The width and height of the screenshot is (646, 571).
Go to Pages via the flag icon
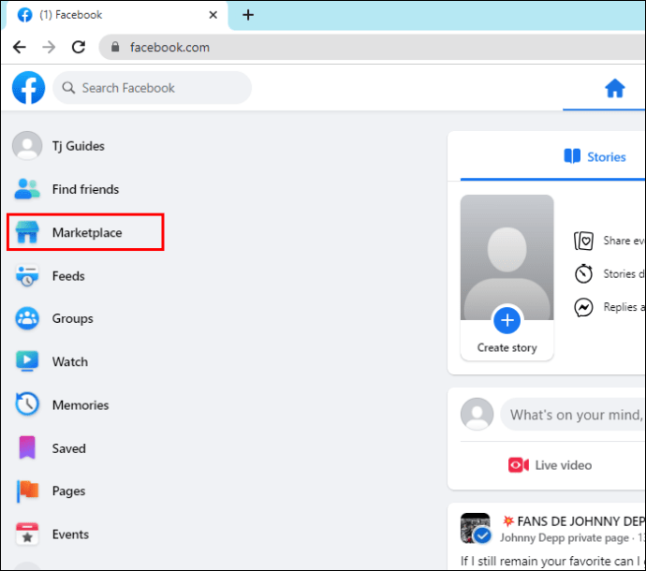(x=27, y=490)
